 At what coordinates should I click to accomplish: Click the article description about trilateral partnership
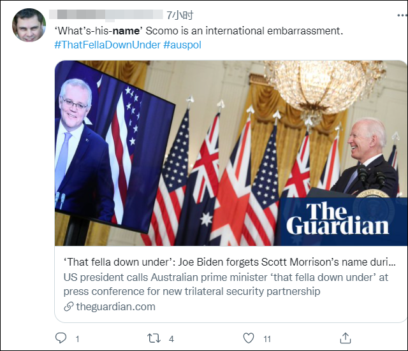[226, 285]
